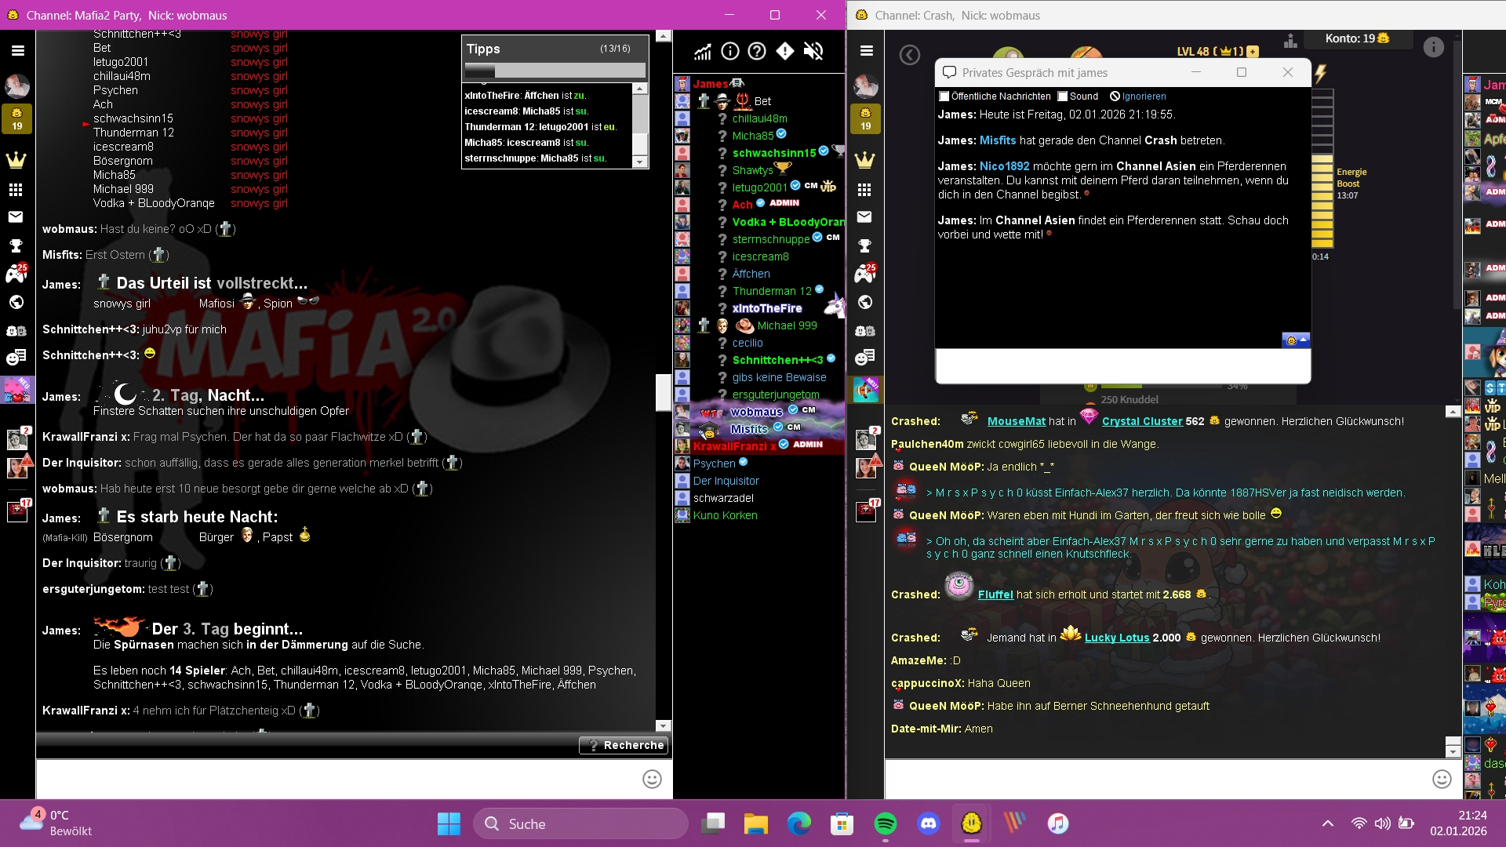Click the crown icon in the left sidebar

click(16, 160)
